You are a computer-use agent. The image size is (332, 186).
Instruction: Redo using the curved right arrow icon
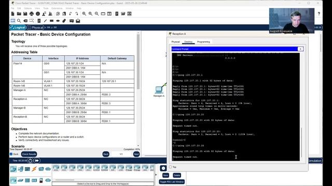pos(77,14)
